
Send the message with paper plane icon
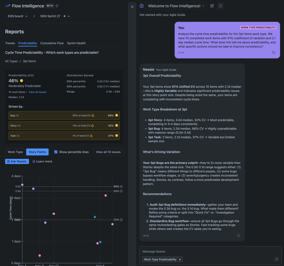tap(276, 259)
